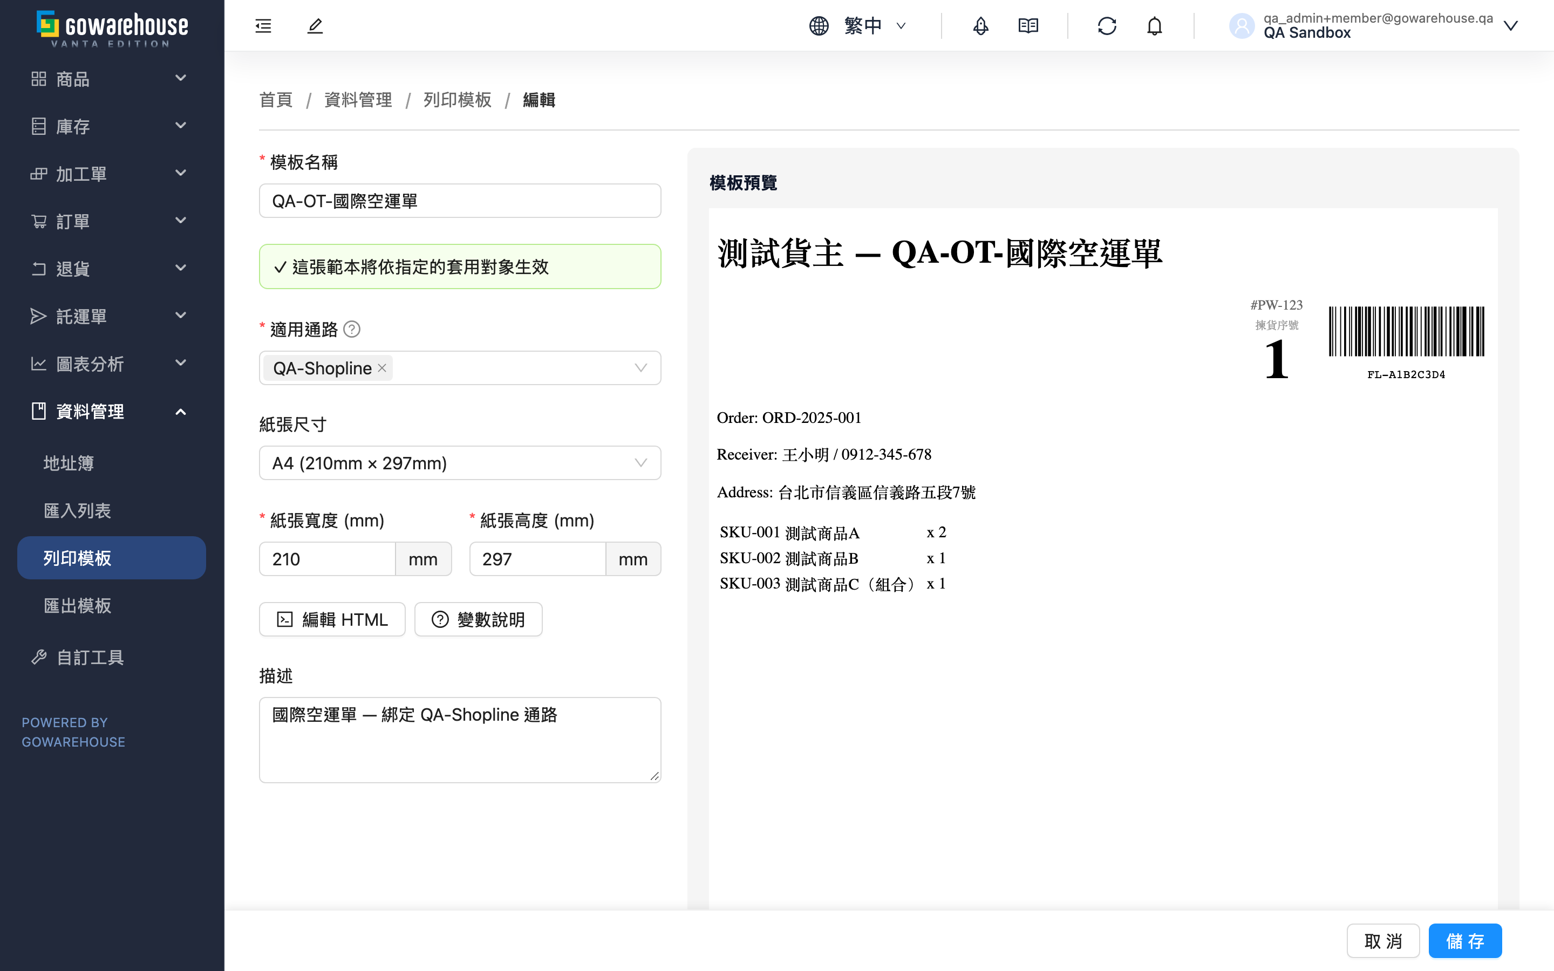Select 列印模板 in the sidebar

click(111, 558)
